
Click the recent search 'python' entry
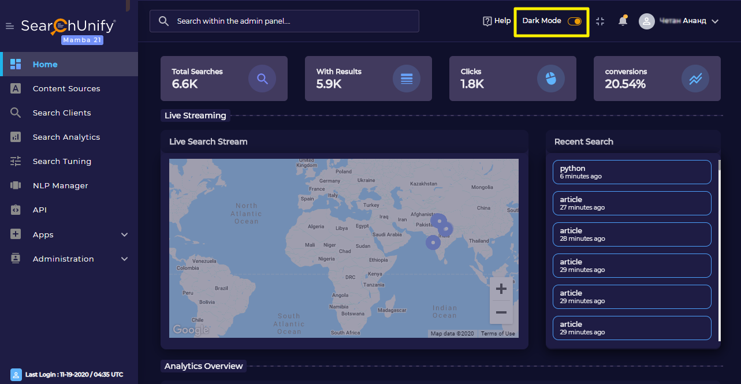[631, 172]
